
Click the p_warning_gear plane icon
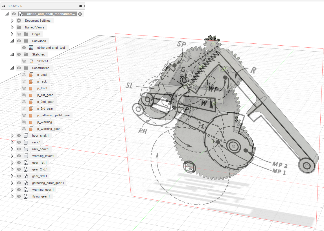coord(31,129)
